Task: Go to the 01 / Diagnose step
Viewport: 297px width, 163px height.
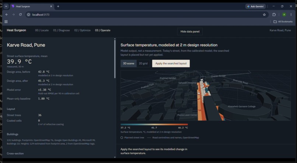Action: pyautogui.click(x=62, y=30)
